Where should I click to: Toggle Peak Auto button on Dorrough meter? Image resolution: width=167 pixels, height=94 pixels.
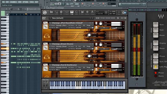(156, 25)
